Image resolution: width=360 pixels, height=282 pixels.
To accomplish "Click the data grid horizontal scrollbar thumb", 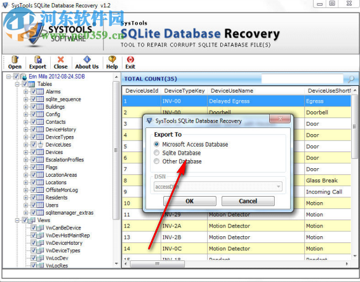I will pos(157,263).
